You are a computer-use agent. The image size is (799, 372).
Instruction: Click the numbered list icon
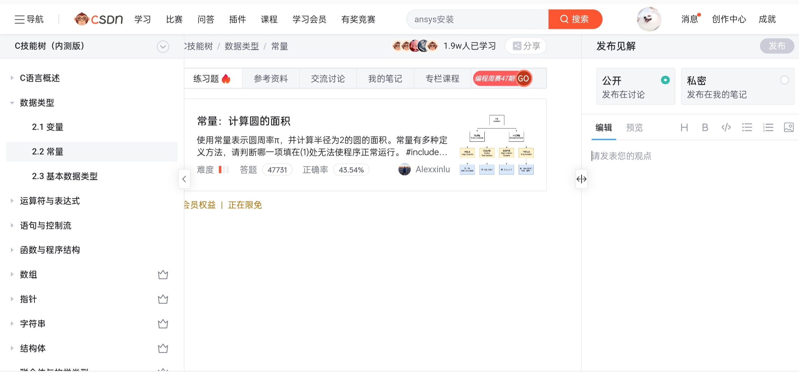pyautogui.click(x=768, y=128)
